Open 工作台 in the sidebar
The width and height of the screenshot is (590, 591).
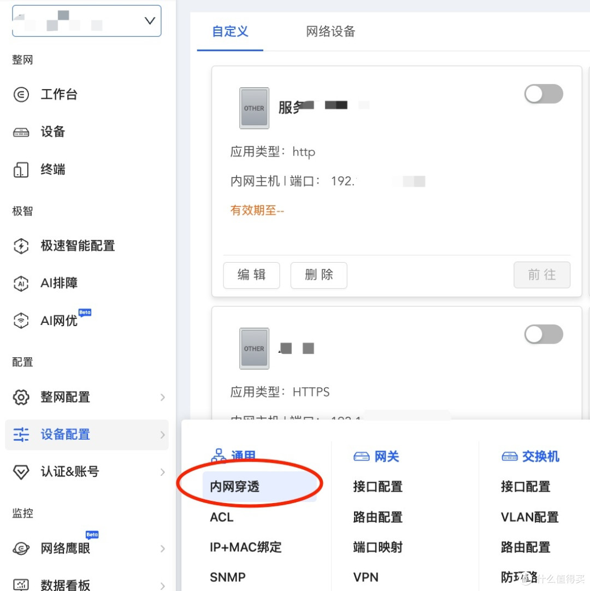pos(59,94)
